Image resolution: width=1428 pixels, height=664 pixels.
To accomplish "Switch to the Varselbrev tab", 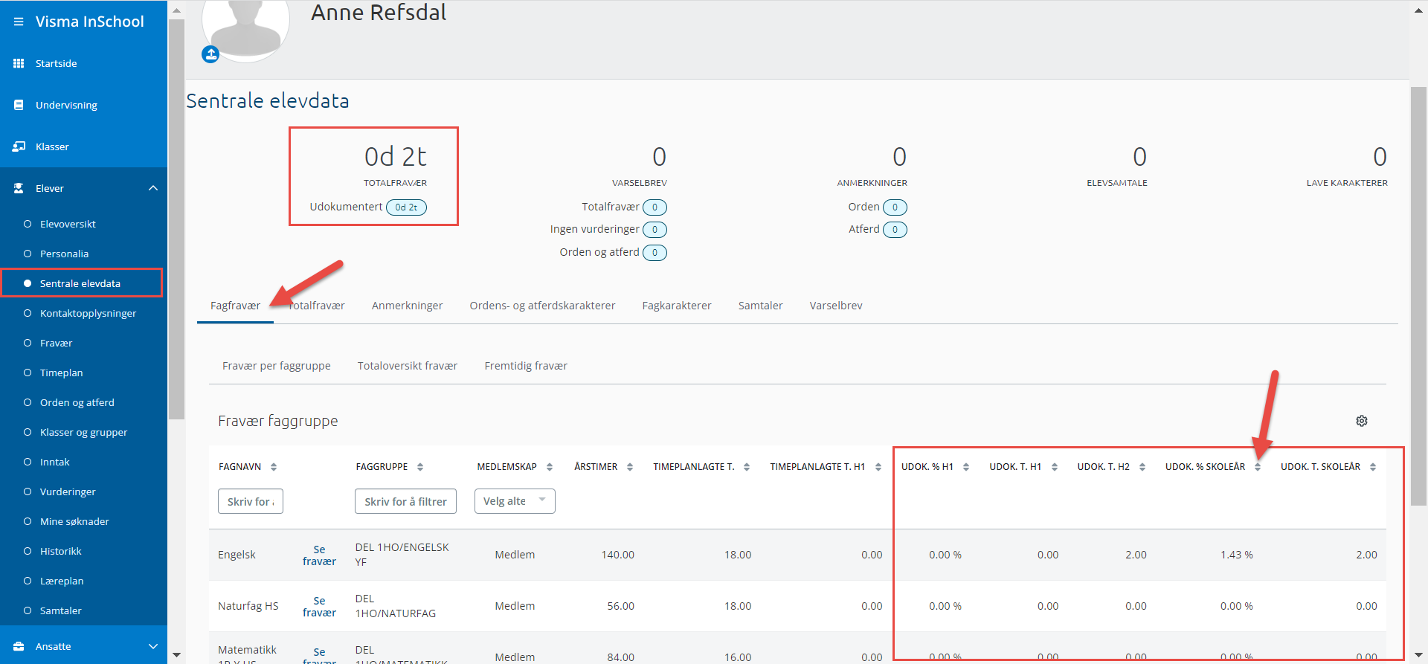I will [x=836, y=306].
